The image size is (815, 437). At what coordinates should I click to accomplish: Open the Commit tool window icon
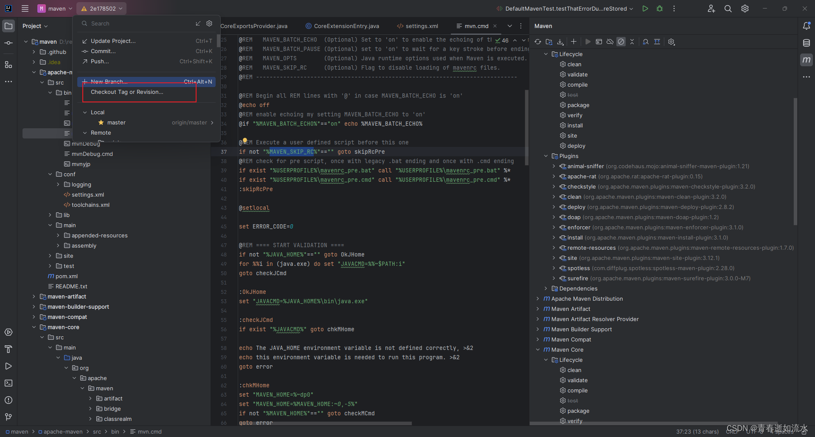point(8,43)
